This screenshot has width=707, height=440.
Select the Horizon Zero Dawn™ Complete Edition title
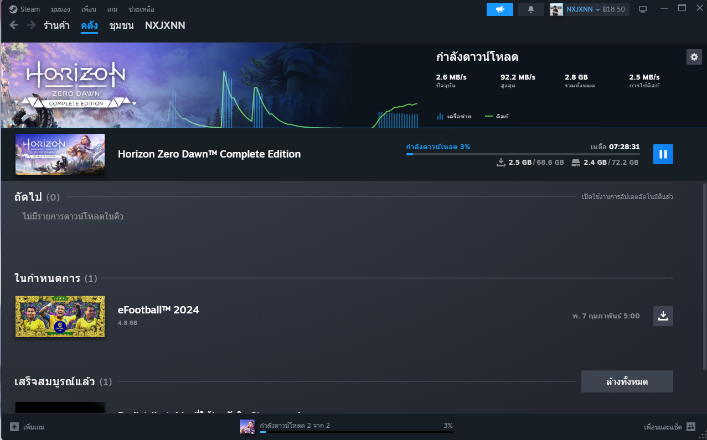point(209,154)
